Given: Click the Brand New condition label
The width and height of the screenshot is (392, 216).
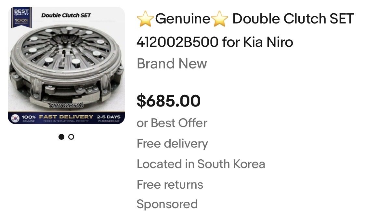Looking at the screenshot, I should pos(172,64).
